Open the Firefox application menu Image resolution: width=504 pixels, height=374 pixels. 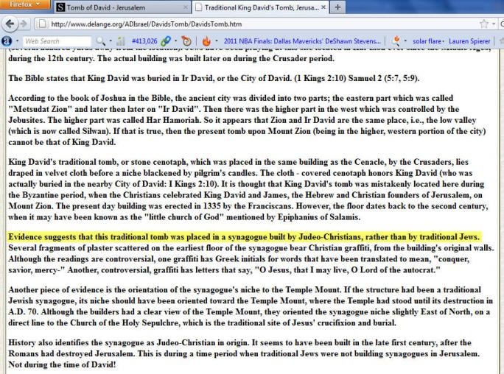[27, 6]
